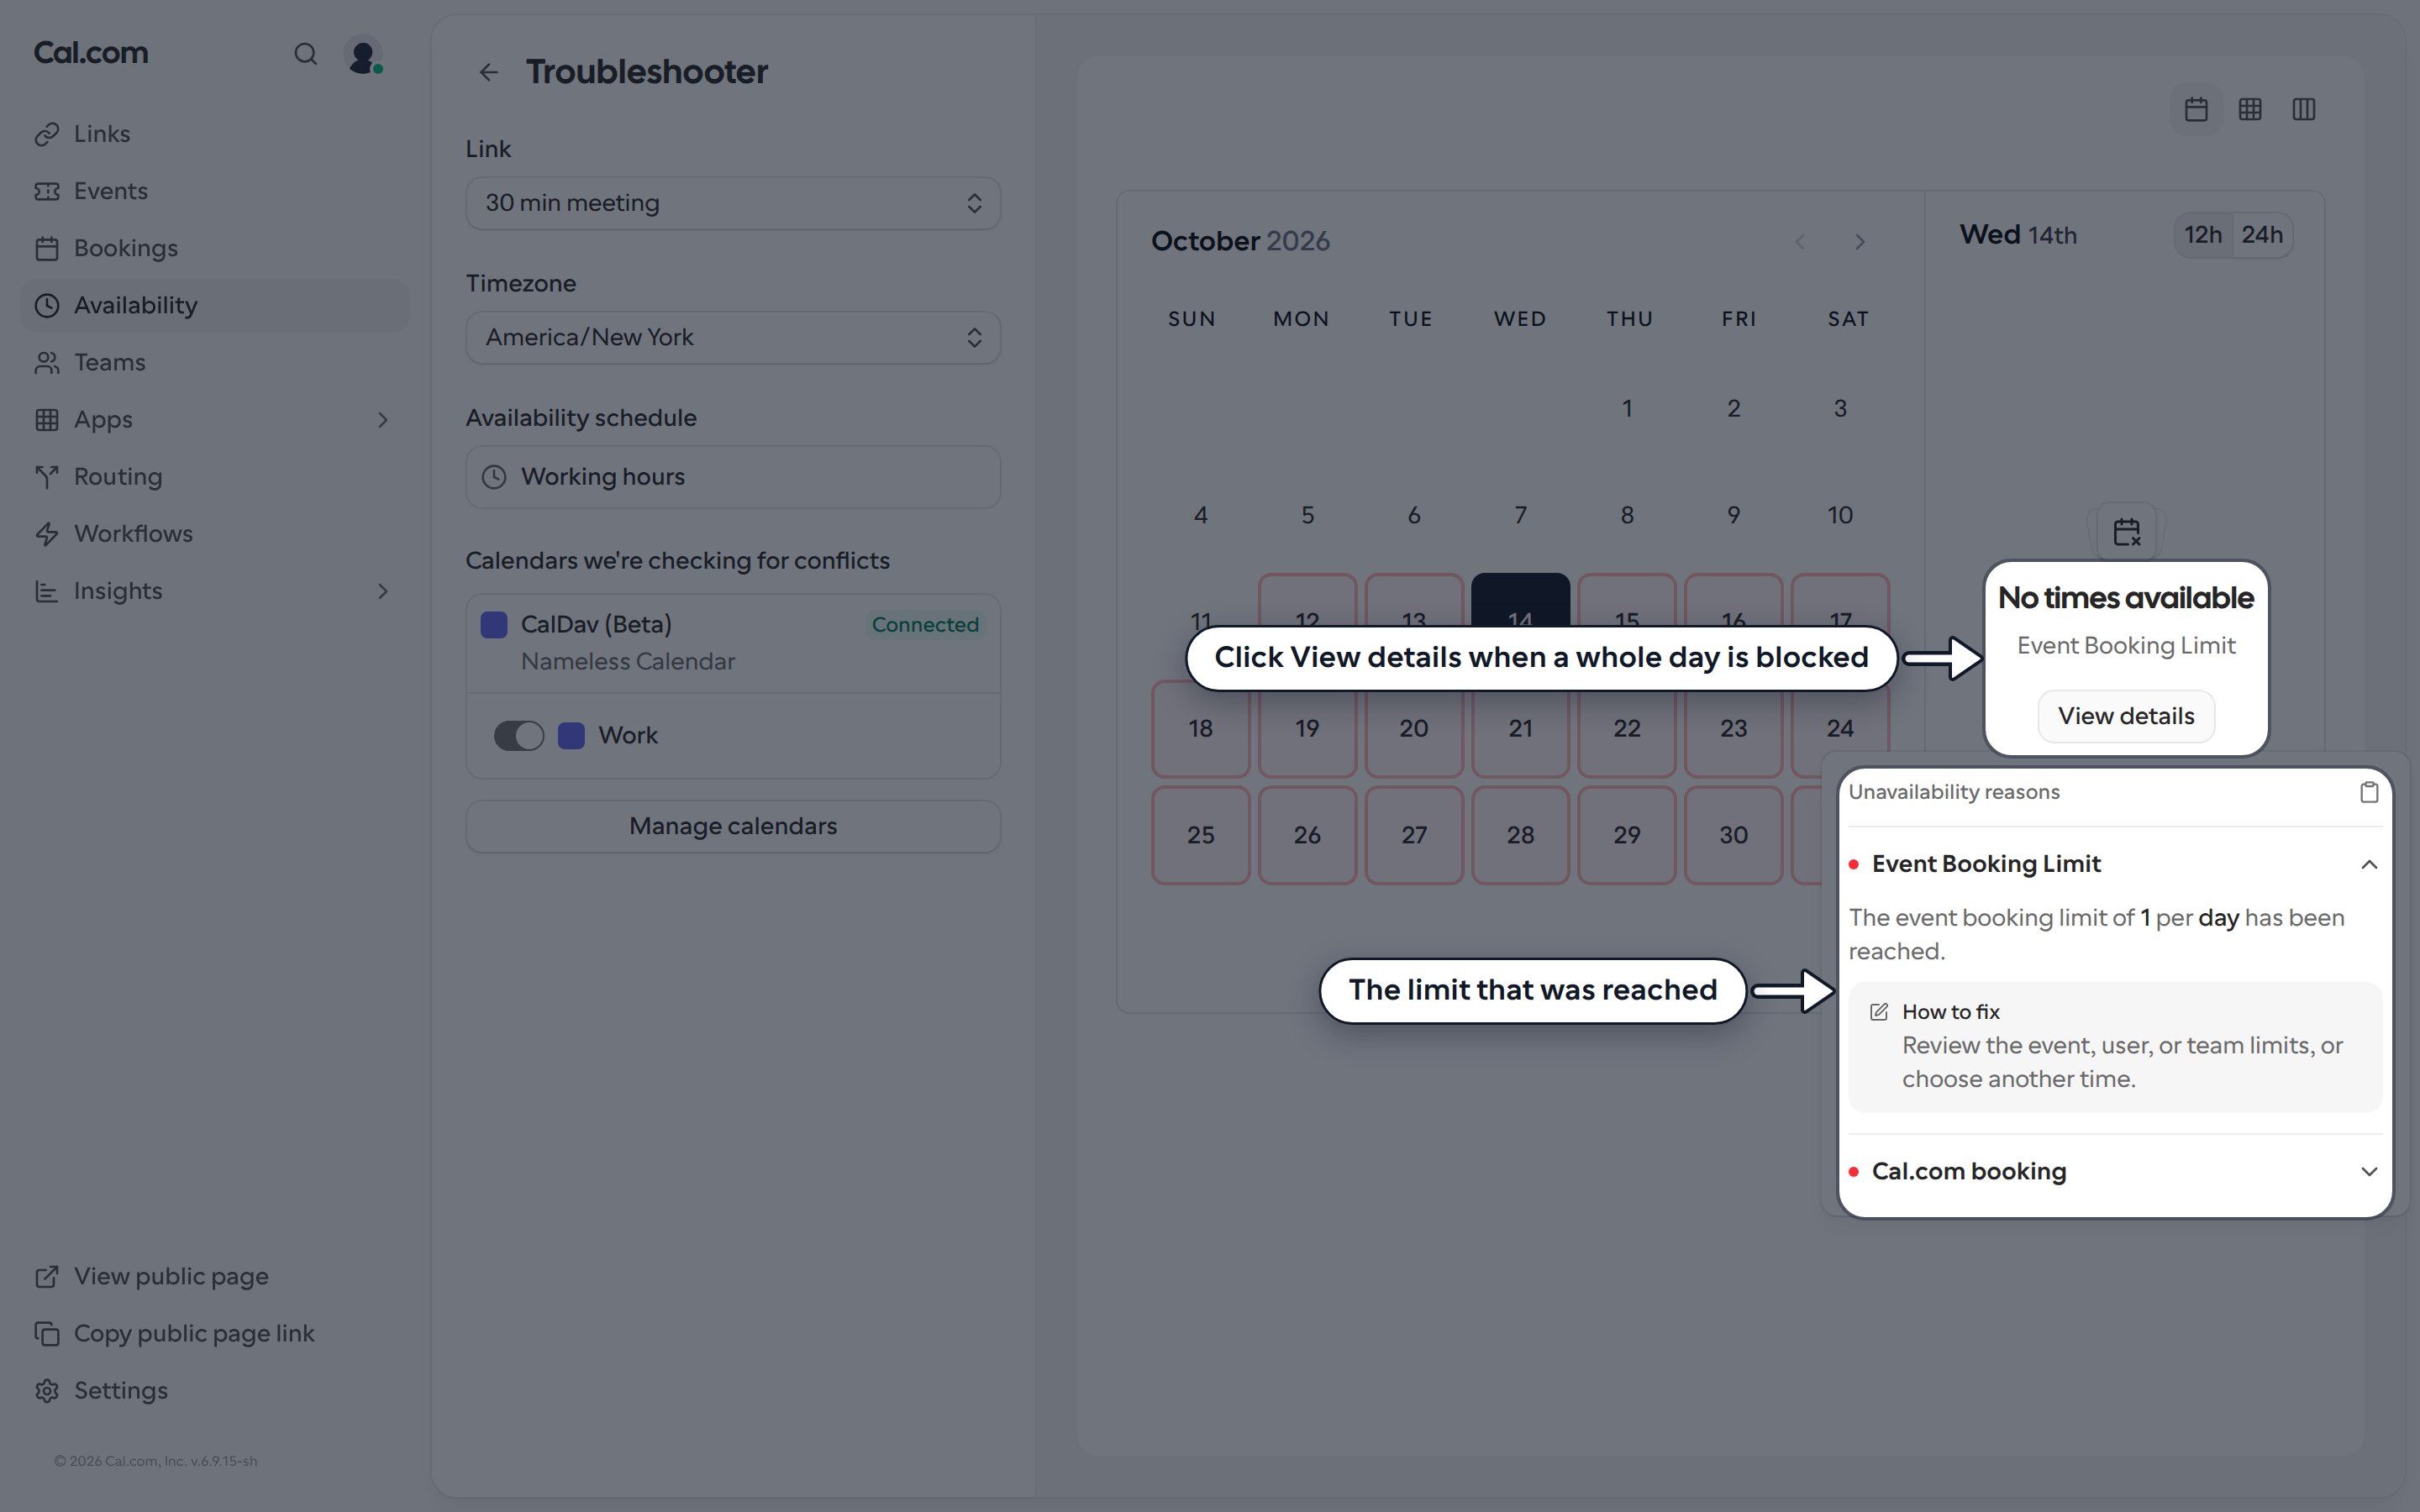Go to the next month arrow
2420x1512 pixels.
tap(1860, 242)
